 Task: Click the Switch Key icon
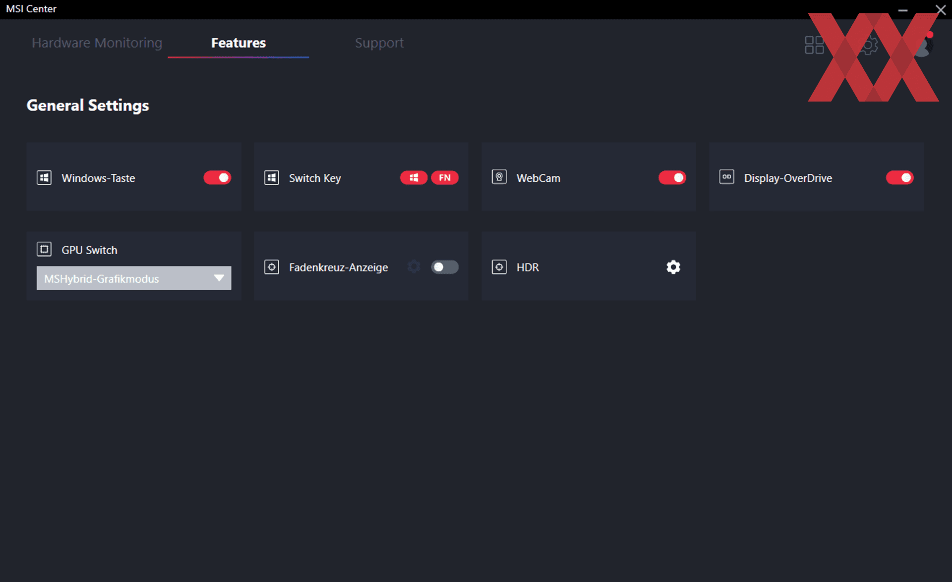coord(272,178)
